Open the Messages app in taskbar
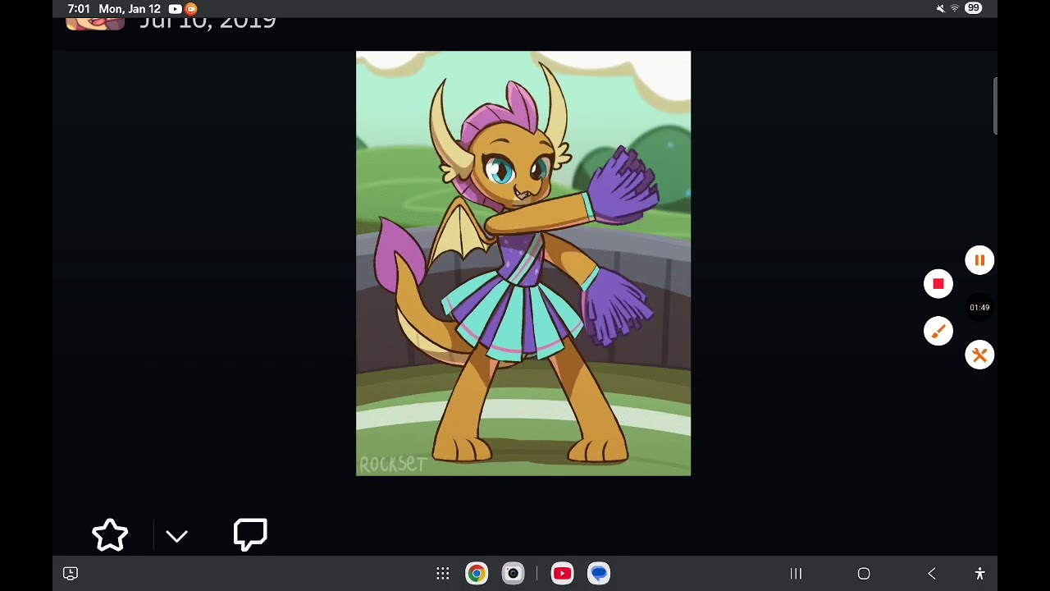The width and height of the screenshot is (1050, 591). pos(599,574)
